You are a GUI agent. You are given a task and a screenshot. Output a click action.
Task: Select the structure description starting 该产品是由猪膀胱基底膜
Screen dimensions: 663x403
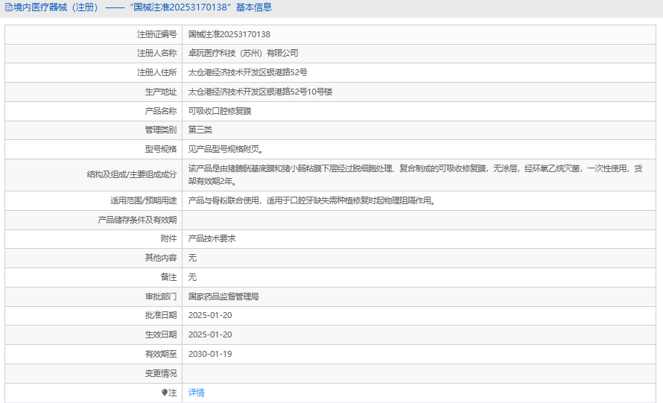[415, 174]
